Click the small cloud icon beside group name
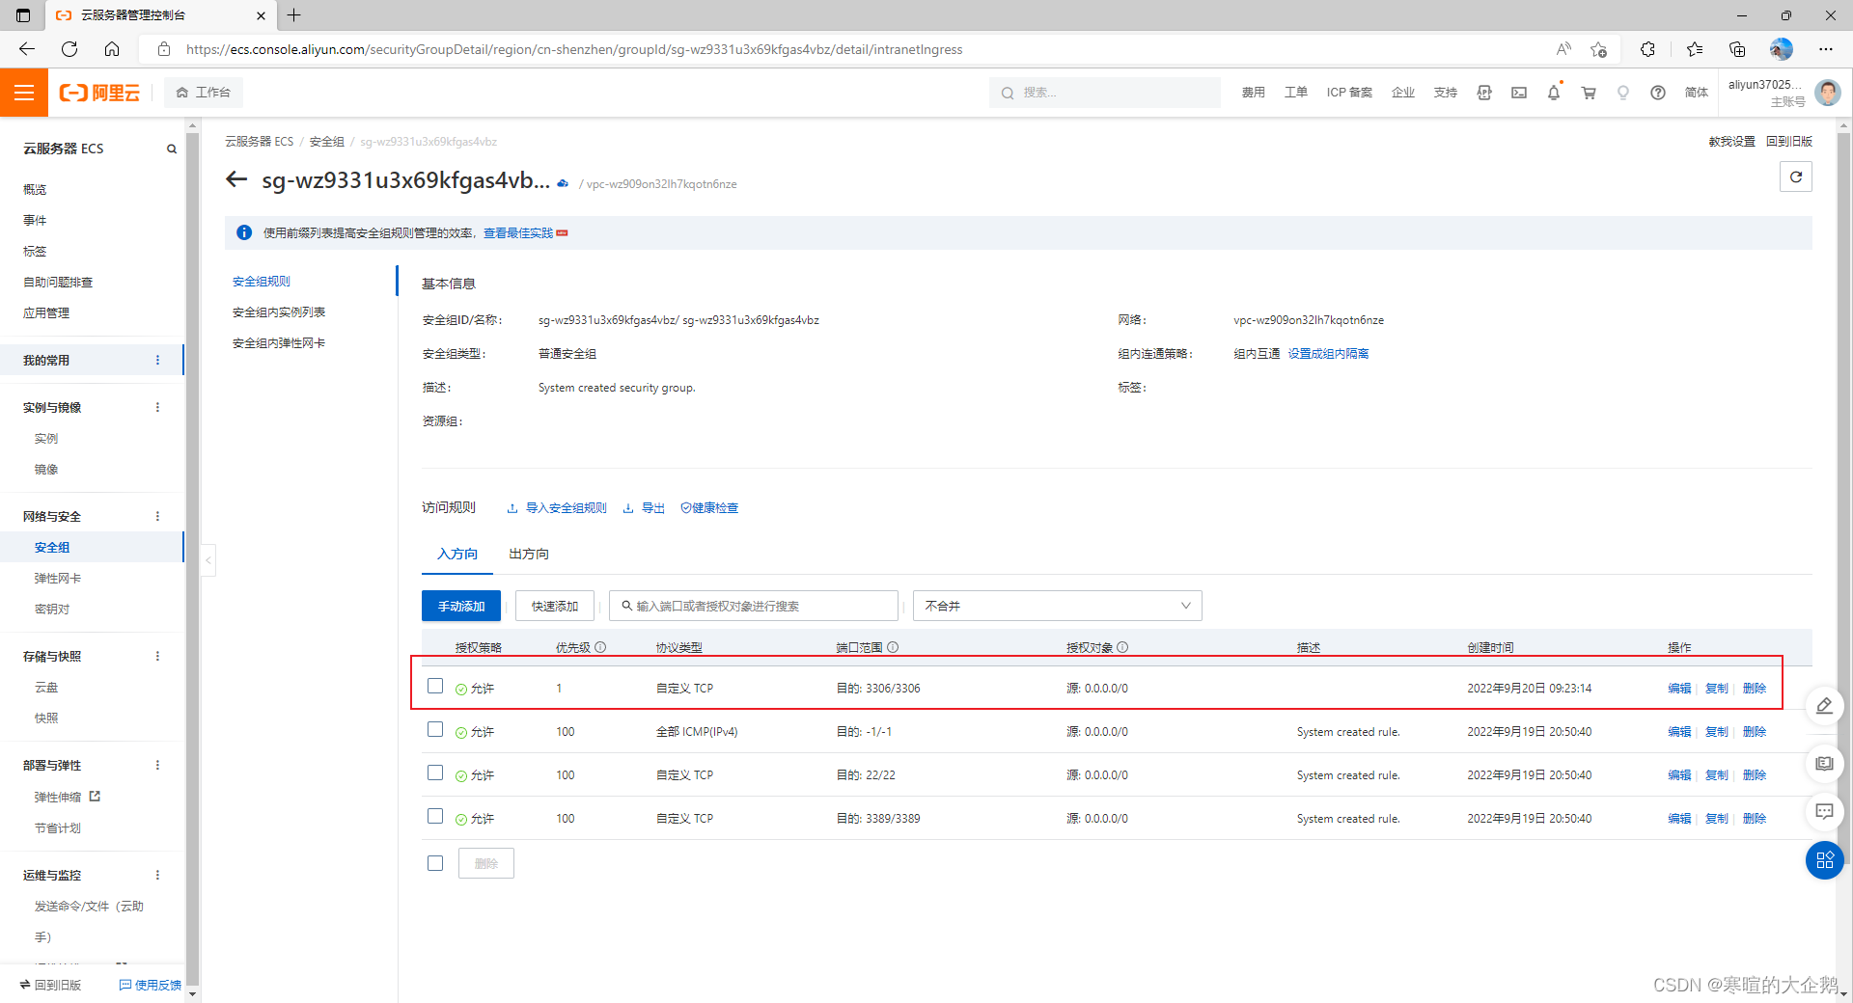 coord(563,183)
